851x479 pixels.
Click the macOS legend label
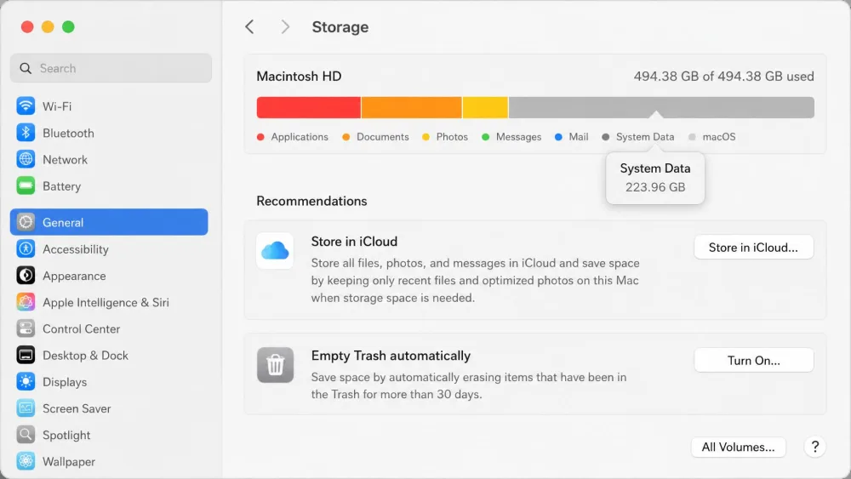pos(719,137)
